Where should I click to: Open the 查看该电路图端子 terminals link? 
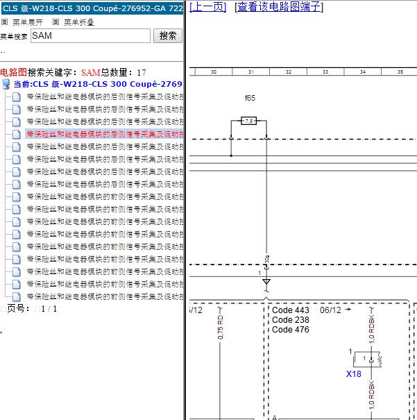click(x=279, y=6)
